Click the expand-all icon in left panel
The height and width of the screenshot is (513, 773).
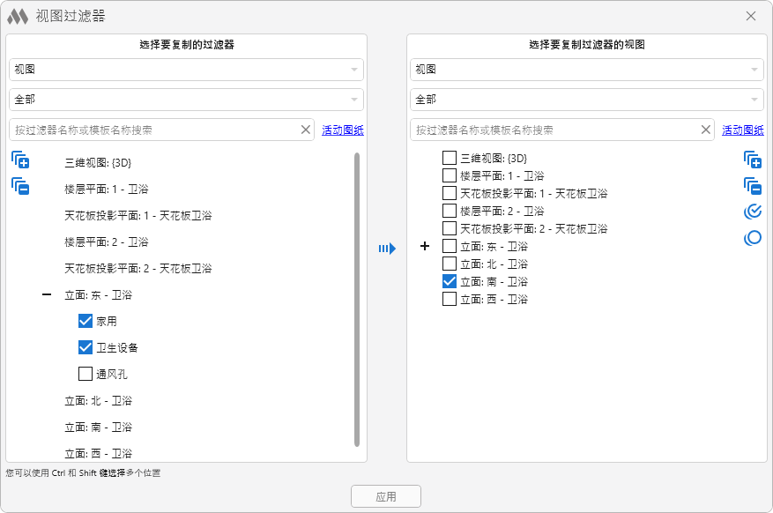click(20, 160)
